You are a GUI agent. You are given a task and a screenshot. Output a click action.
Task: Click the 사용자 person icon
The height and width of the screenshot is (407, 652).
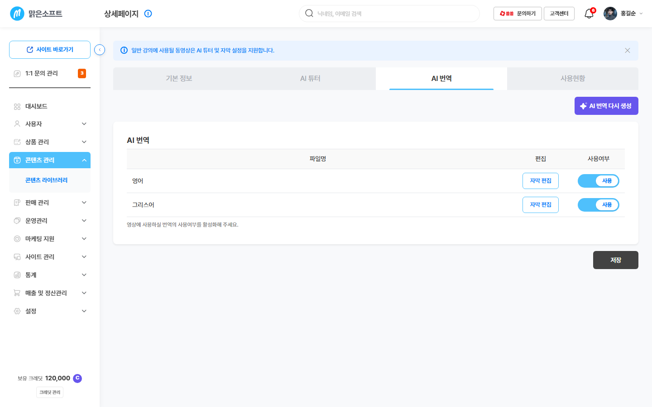tap(17, 124)
